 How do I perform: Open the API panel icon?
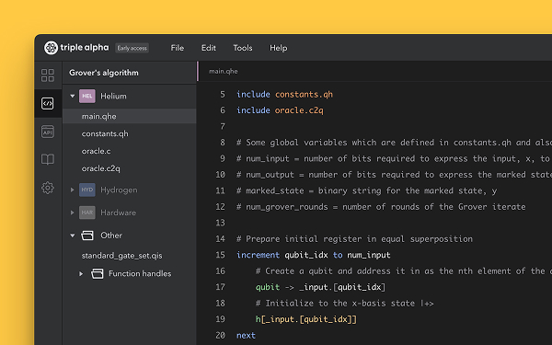point(48,132)
